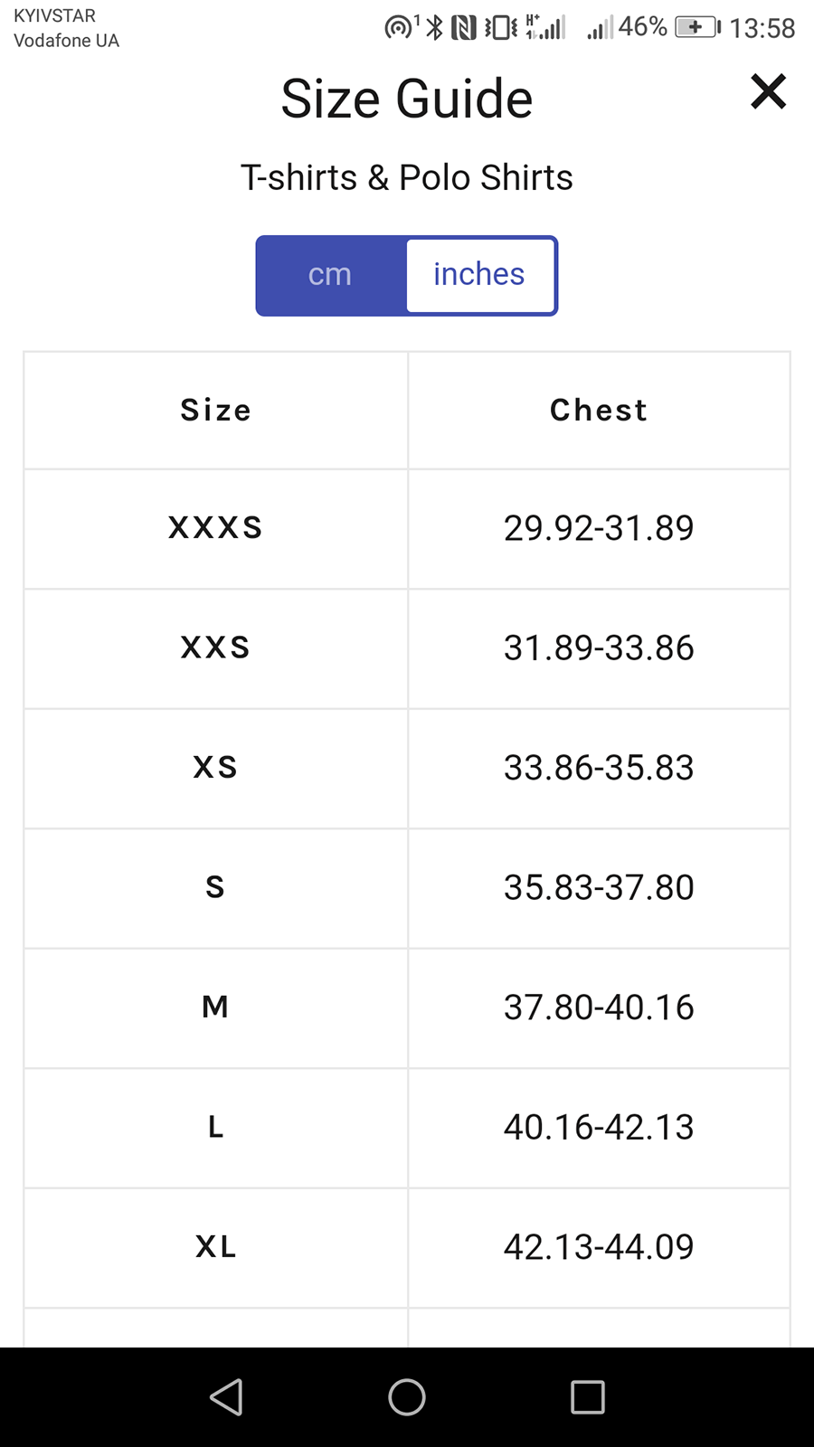Select the XXXS size row
The width and height of the screenshot is (814, 1447).
[215, 528]
